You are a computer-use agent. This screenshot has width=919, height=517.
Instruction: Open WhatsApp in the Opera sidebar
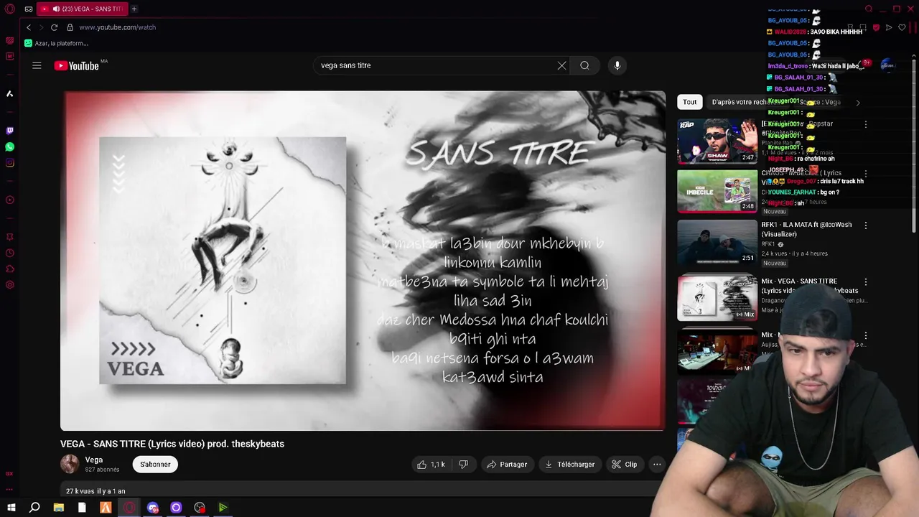click(x=10, y=146)
